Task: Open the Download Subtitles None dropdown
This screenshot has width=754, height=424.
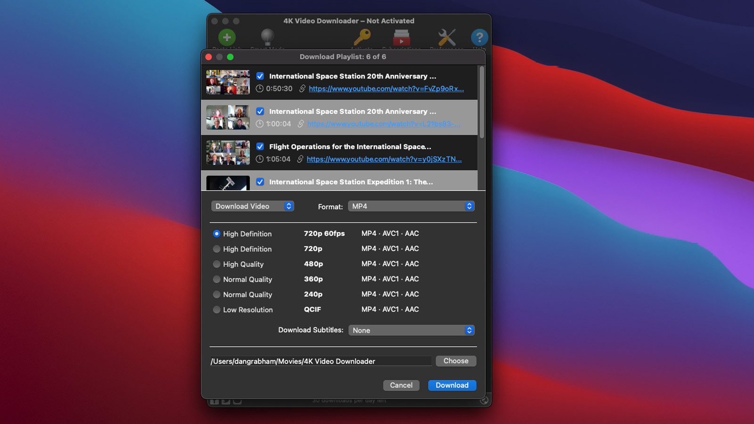Action: click(x=411, y=330)
